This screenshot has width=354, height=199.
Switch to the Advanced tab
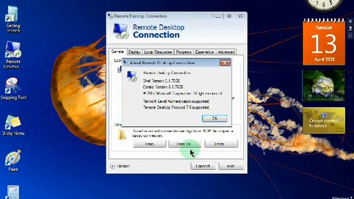[x=226, y=52]
